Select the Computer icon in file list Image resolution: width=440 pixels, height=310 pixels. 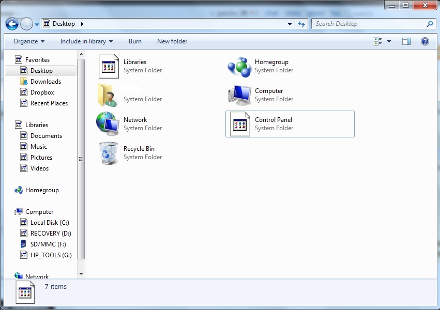pos(240,95)
